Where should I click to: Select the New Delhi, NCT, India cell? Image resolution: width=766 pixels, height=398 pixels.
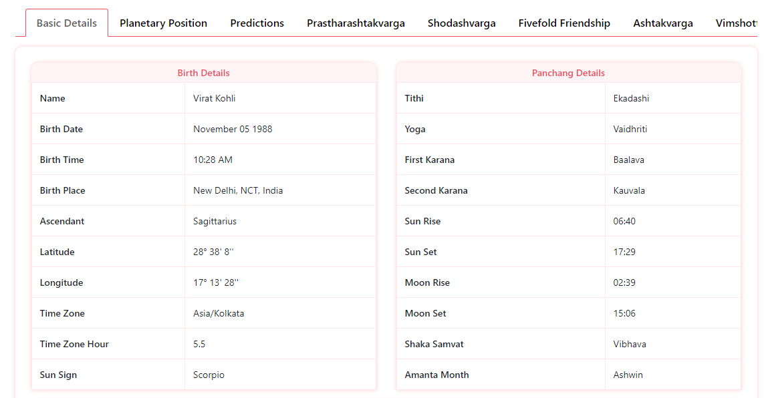click(x=238, y=190)
